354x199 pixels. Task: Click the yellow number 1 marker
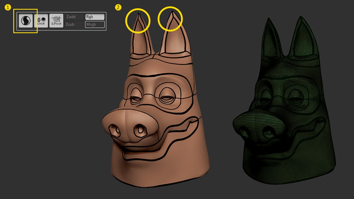pyautogui.click(x=8, y=7)
